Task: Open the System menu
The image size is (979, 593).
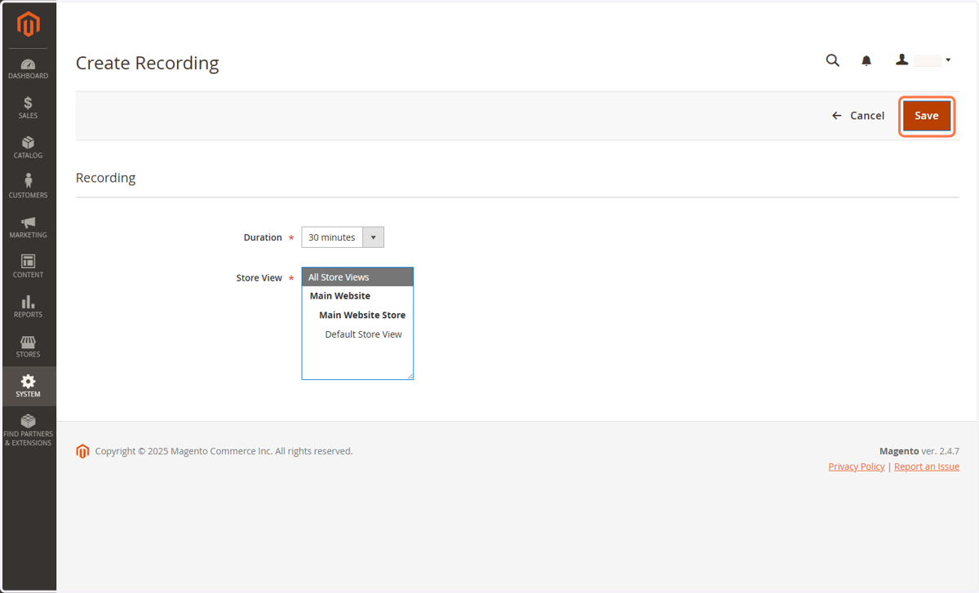Action: point(29,386)
